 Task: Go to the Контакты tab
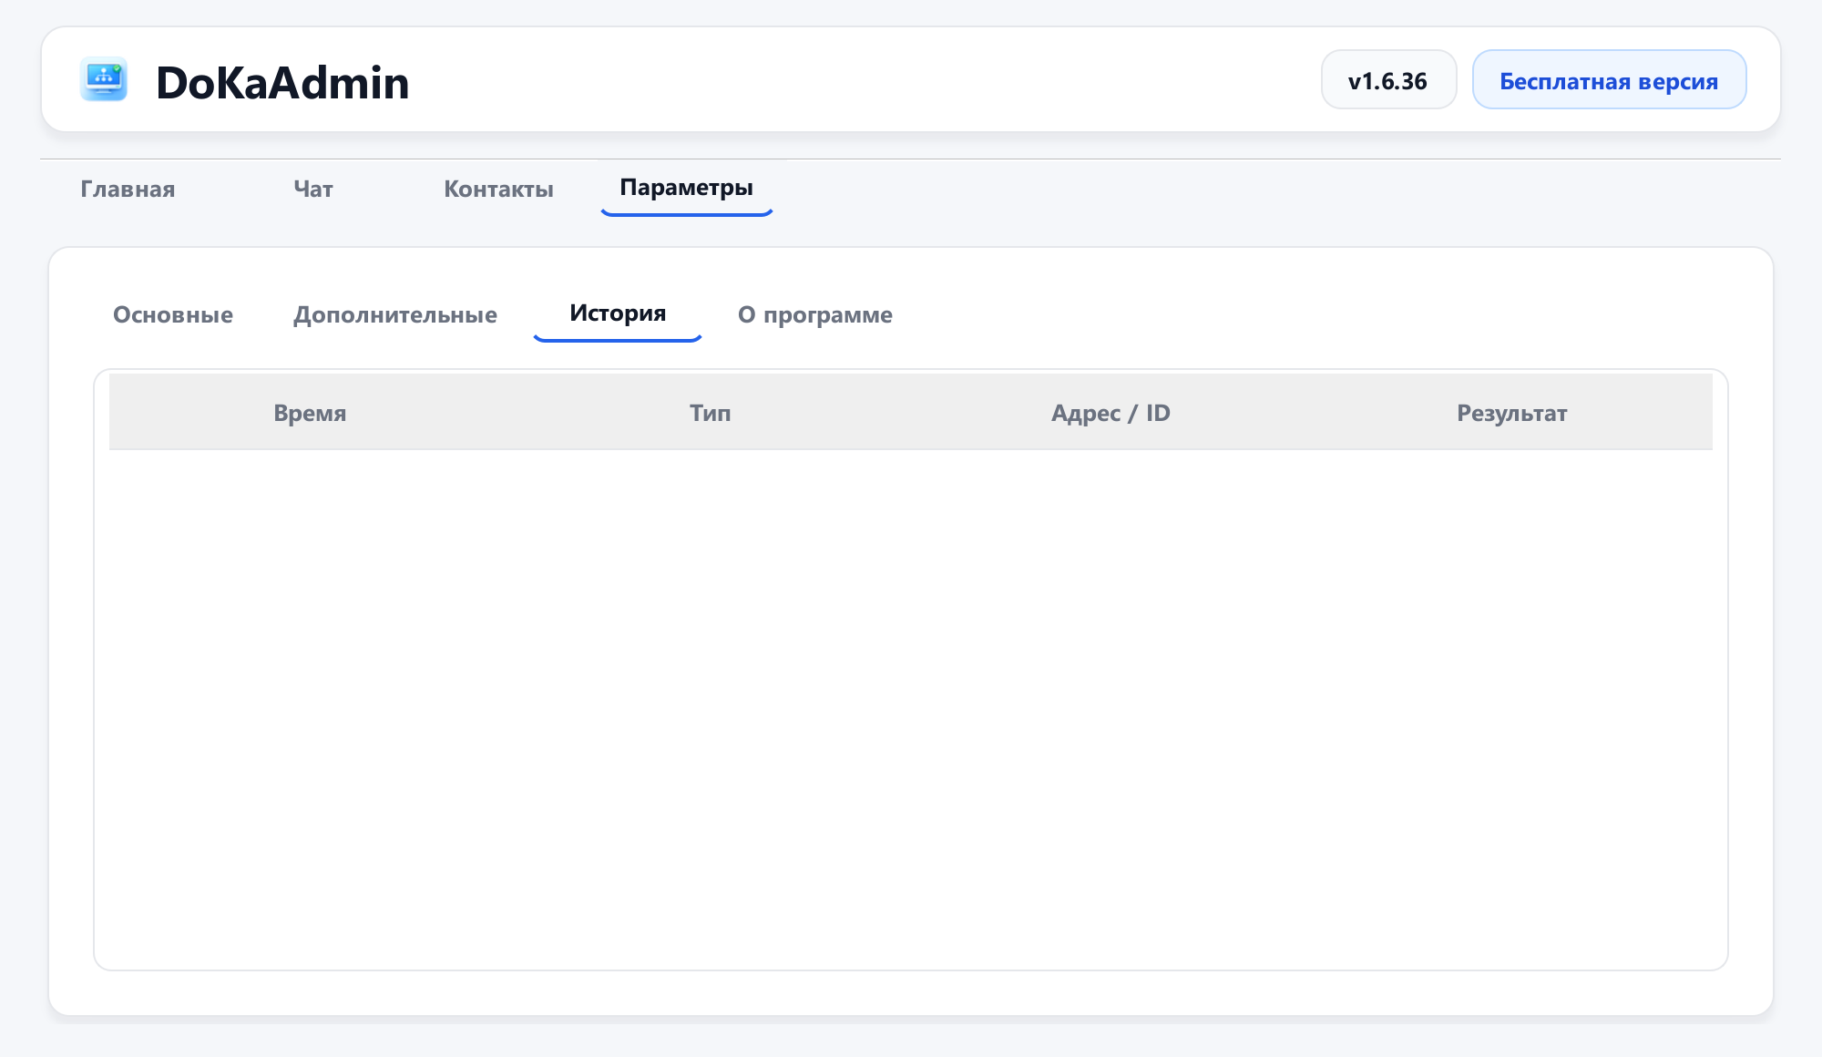pyautogui.click(x=498, y=189)
